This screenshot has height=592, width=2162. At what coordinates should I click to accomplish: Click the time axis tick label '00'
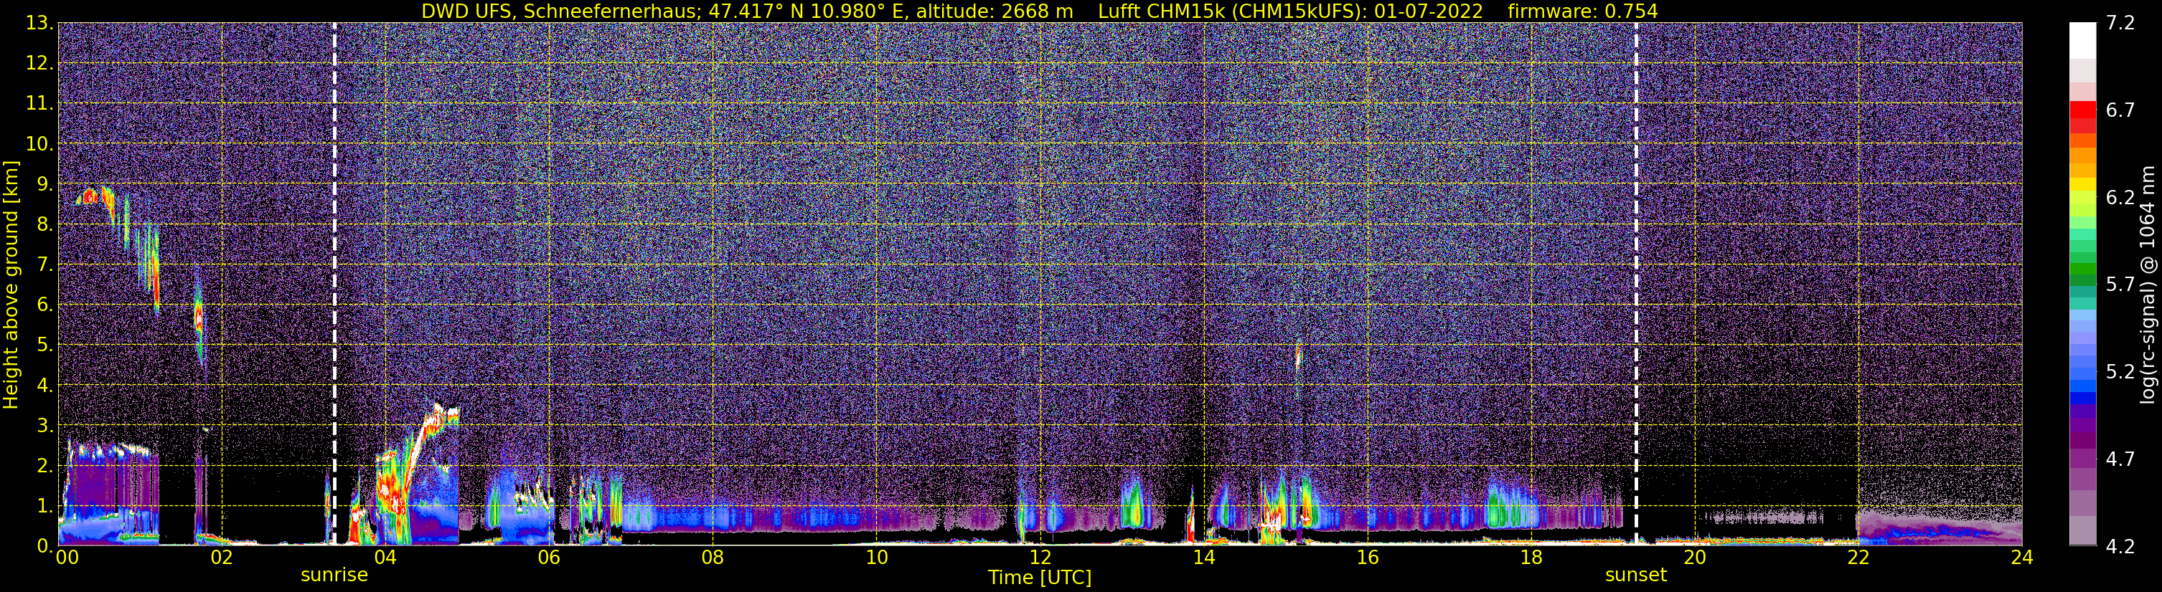tap(67, 558)
